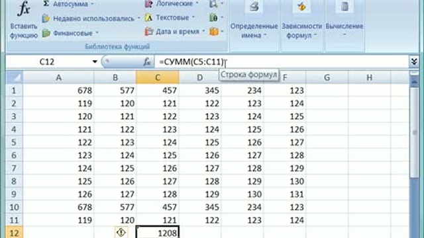Screen dimensions: 424x238
Task: Select cell C12 showing 1208
Action: [x=158, y=233]
